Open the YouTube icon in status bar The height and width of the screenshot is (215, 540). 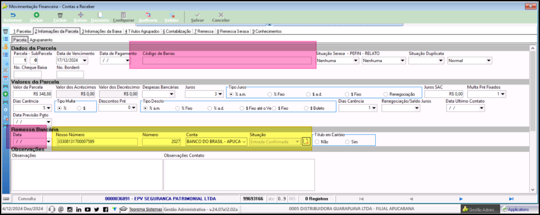coord(88,209)
